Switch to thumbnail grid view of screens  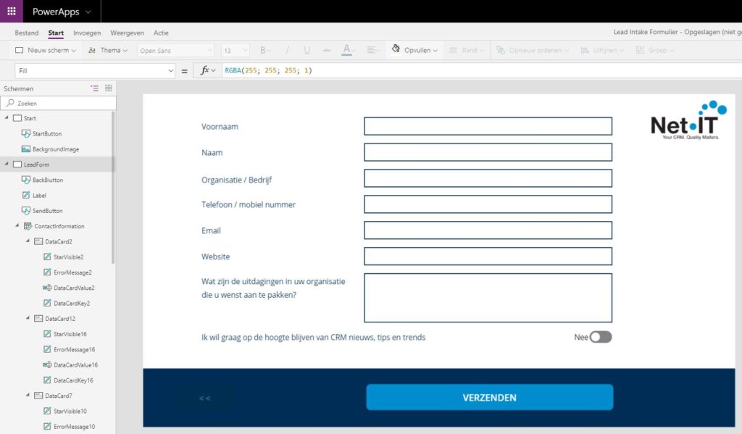click(108, 88)
